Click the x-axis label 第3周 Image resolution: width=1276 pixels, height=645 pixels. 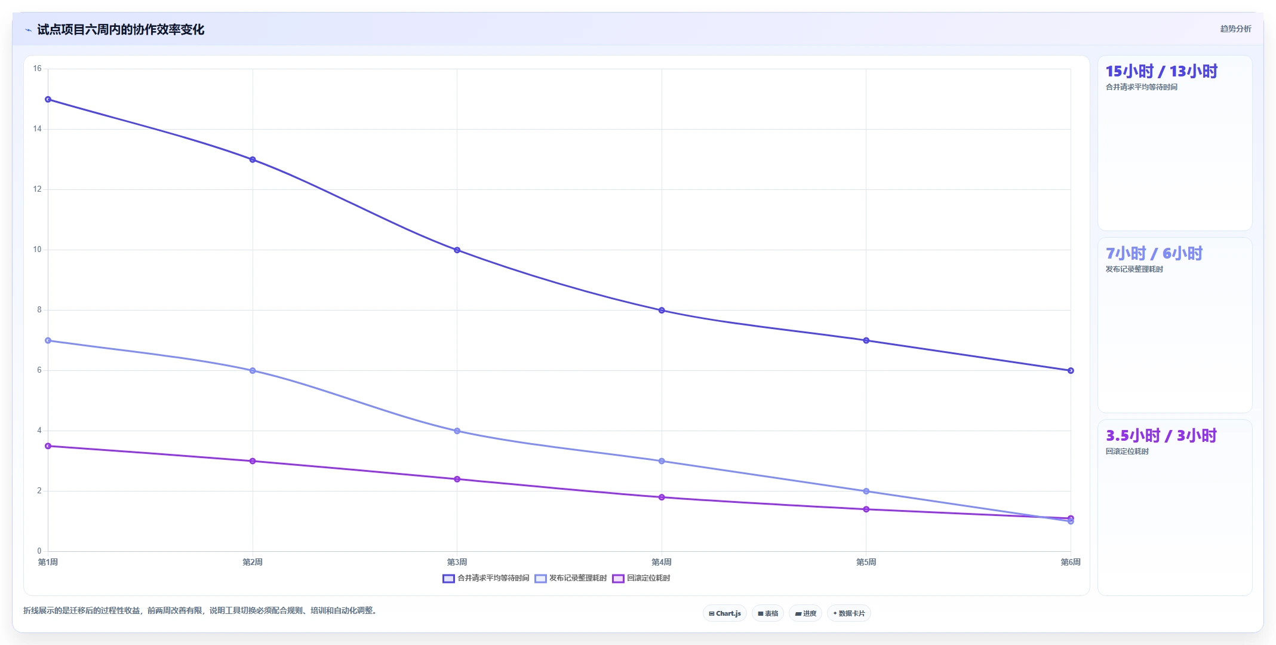pyautogui.click(x=457, y=562)
